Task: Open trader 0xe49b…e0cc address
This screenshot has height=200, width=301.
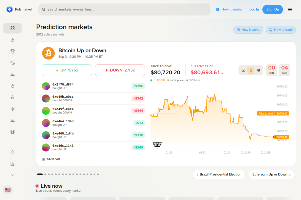Action: (63, 97)
